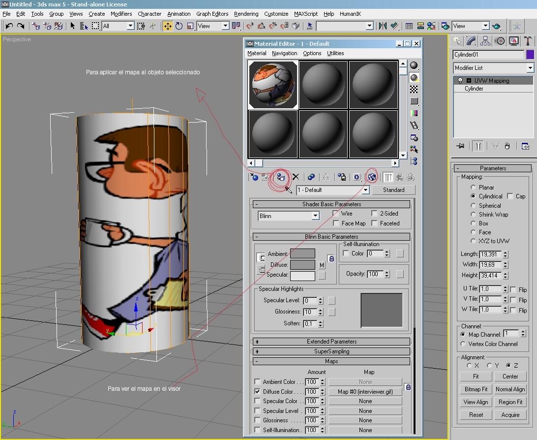Click Go to Parent icon
The height and width of the screenshot is (440, 537).
click(x=399, y=177)
